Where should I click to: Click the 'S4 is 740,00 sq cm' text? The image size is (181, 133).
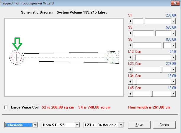[x=94, y=107]
